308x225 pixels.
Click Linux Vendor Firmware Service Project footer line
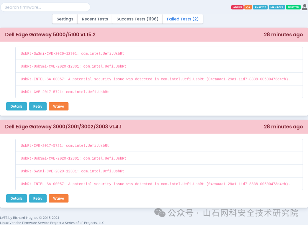[52, 223]
